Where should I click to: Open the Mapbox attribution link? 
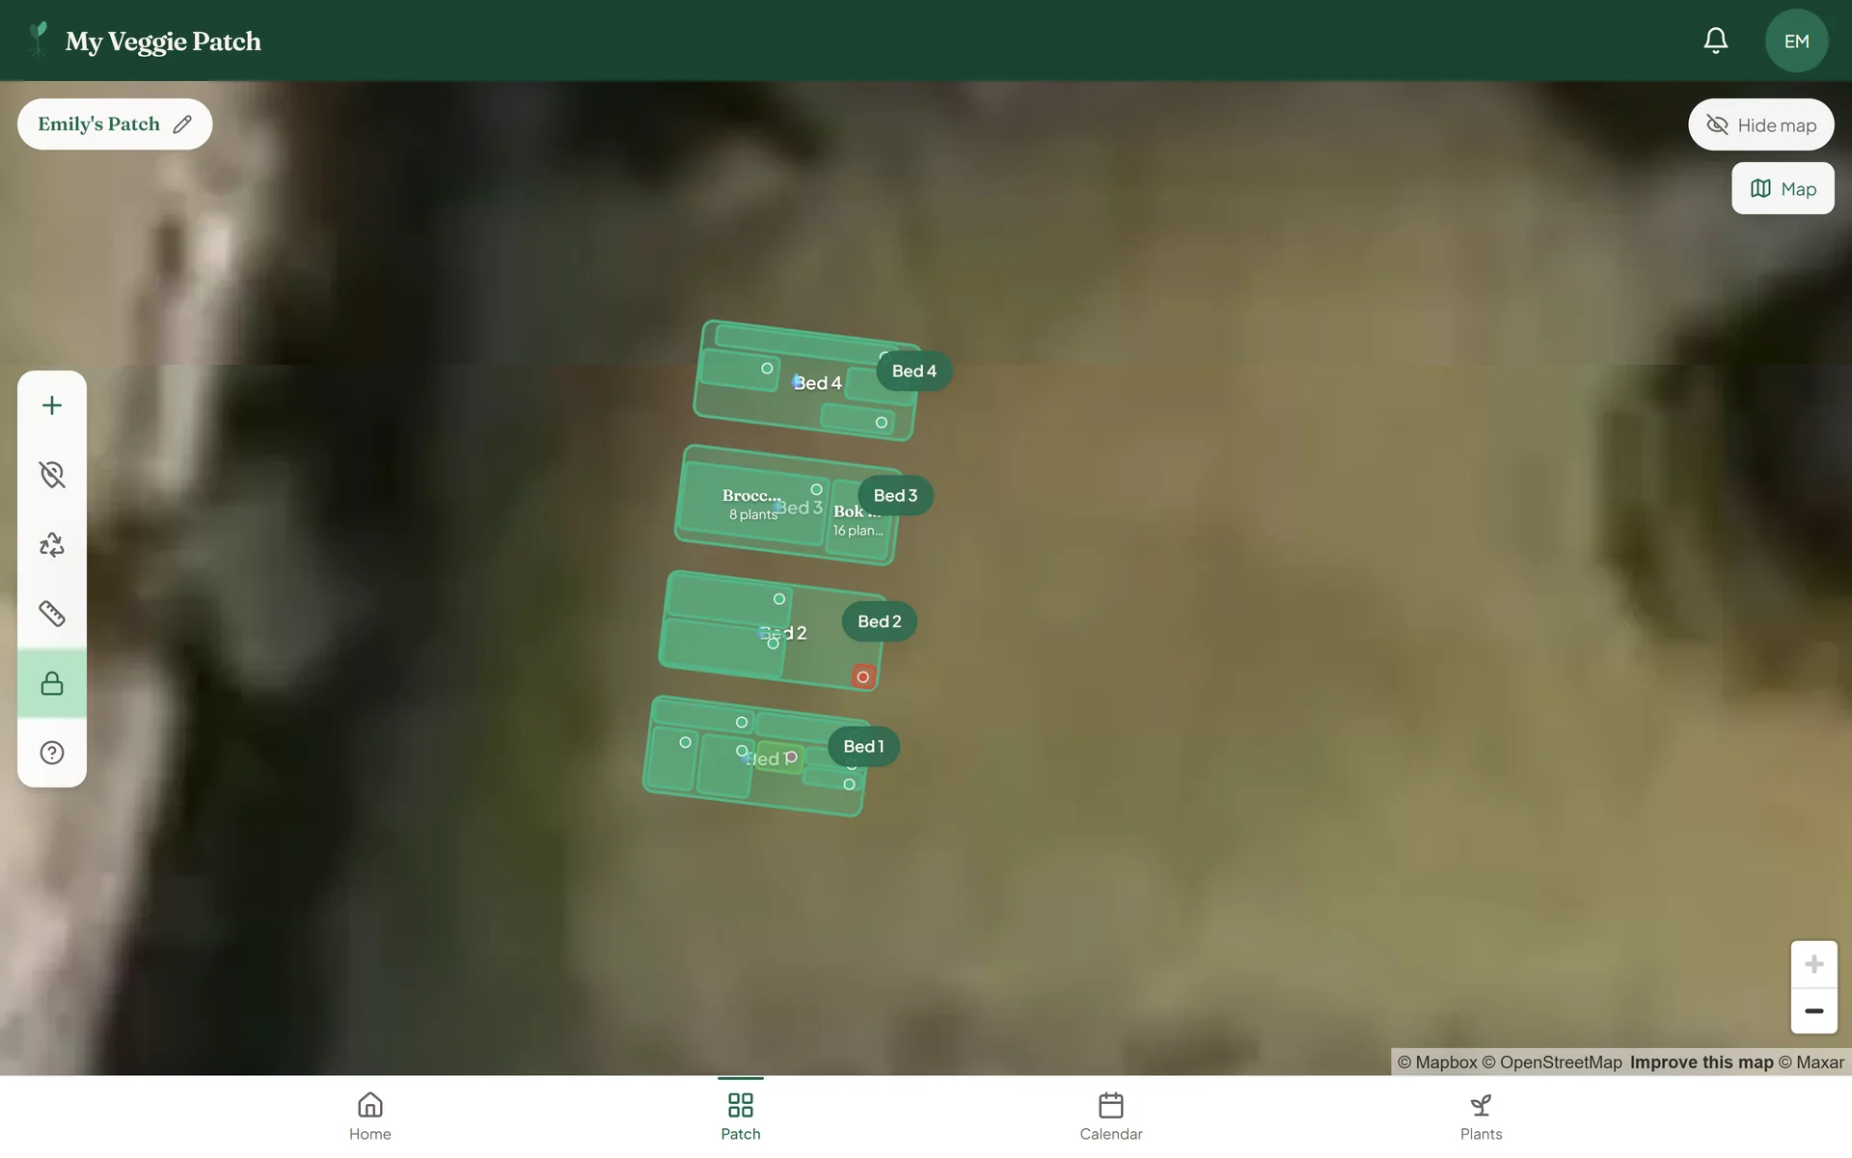coord(1437,1062)
